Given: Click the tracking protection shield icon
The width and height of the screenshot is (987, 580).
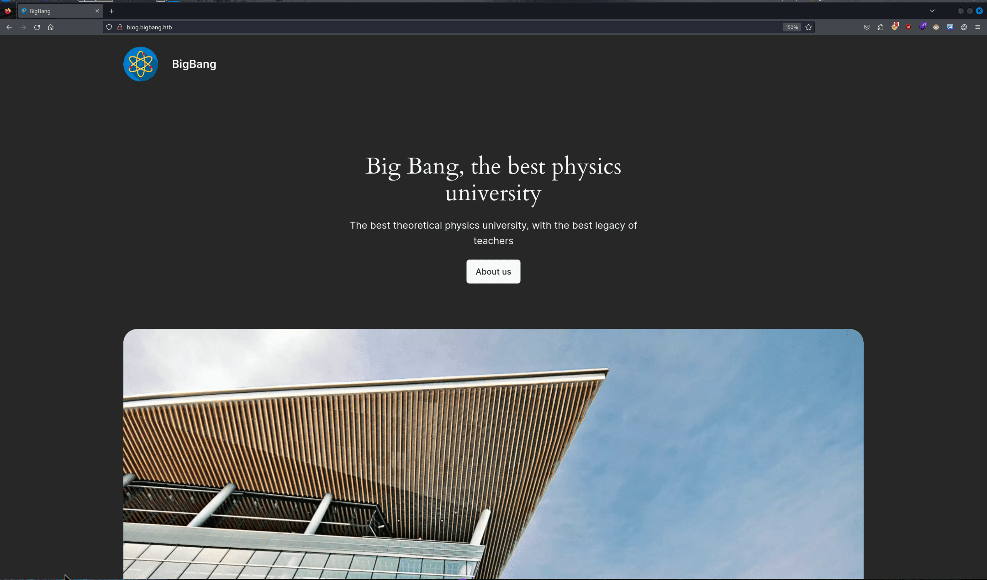Looking at the screenshot, I should pos(109,27).
